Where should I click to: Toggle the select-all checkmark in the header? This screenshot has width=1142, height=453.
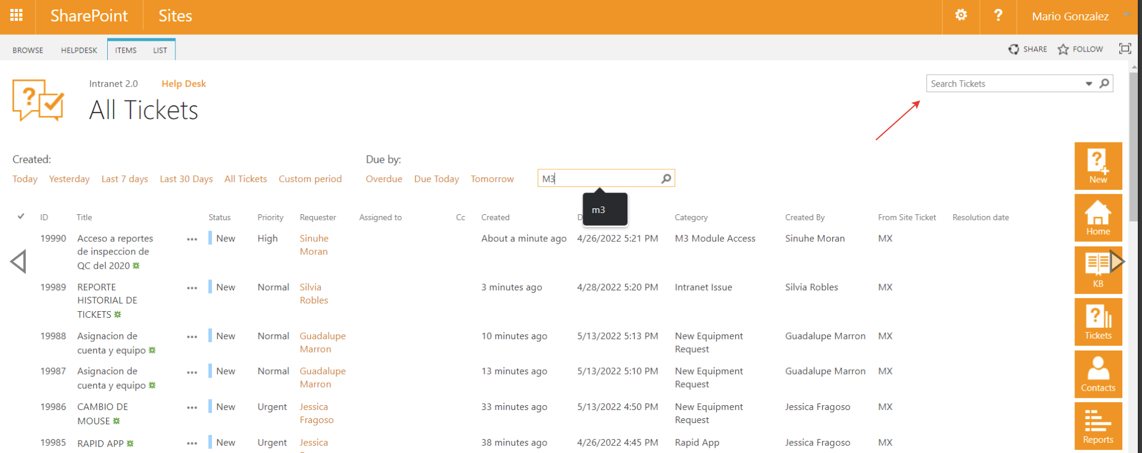coord(21,217)
